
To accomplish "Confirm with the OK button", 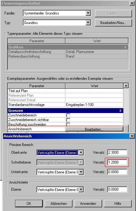I will tap(29, 204).
